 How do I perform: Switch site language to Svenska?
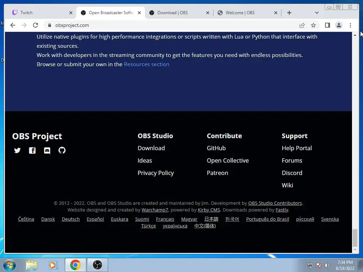(x=330, y=219)
